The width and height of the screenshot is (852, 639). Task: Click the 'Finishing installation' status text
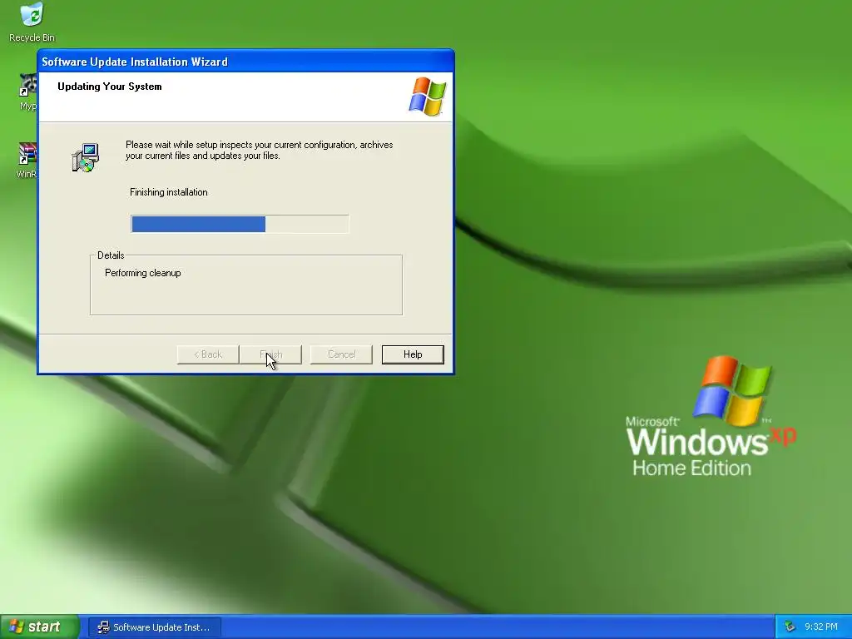pyautogui.click(x=168, y=192)
